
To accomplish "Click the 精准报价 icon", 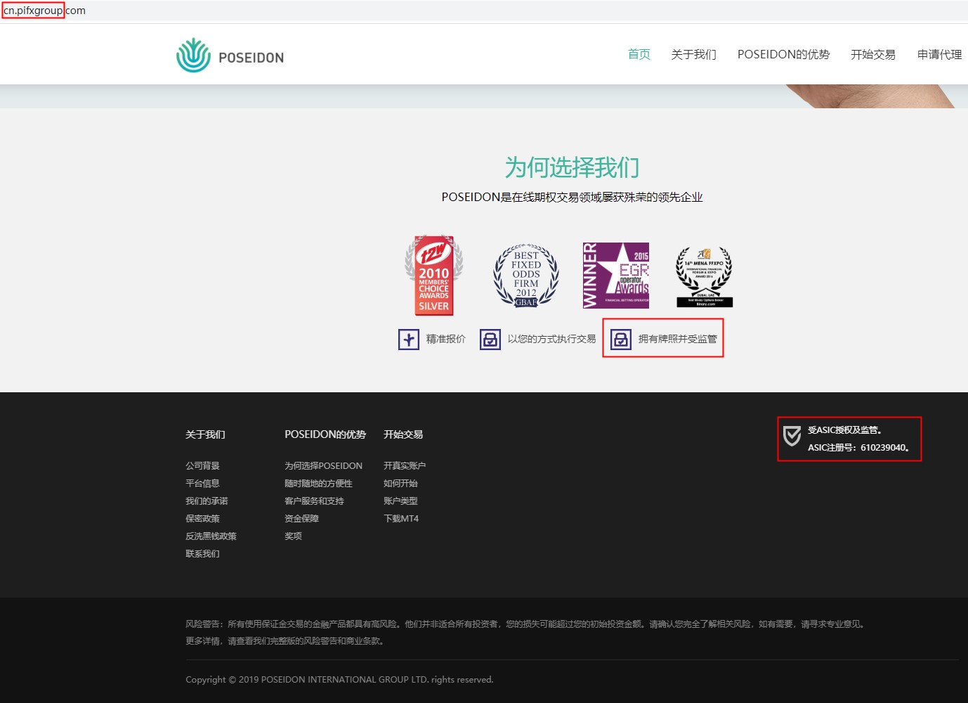I will pos(409,340).
